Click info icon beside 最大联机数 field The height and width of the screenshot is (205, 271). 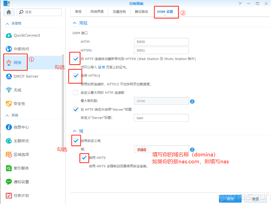[x=192, y=101]
